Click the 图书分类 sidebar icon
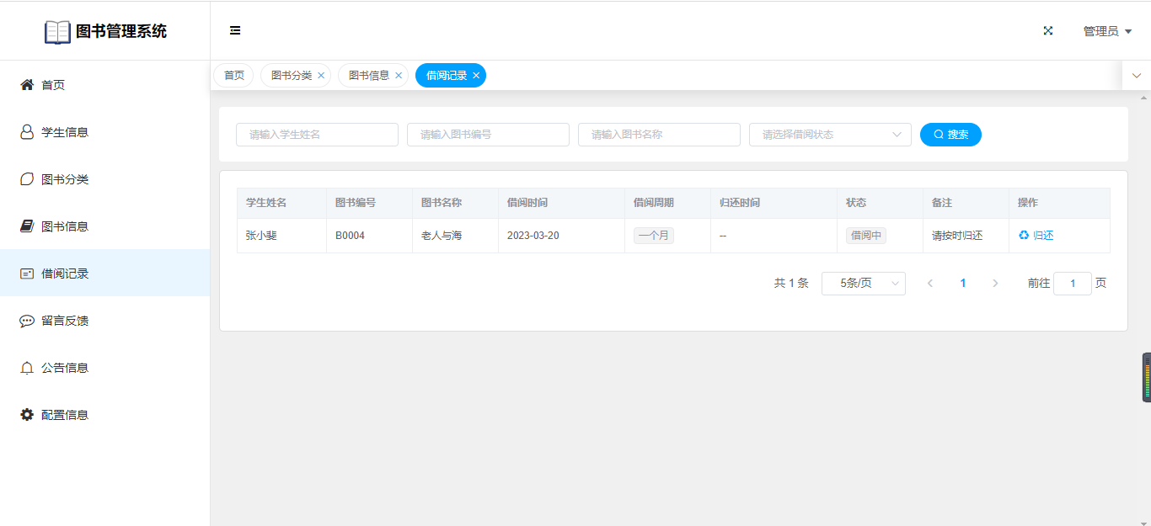The height and width of the screenshot is (526, 1151). coord(27,179)
